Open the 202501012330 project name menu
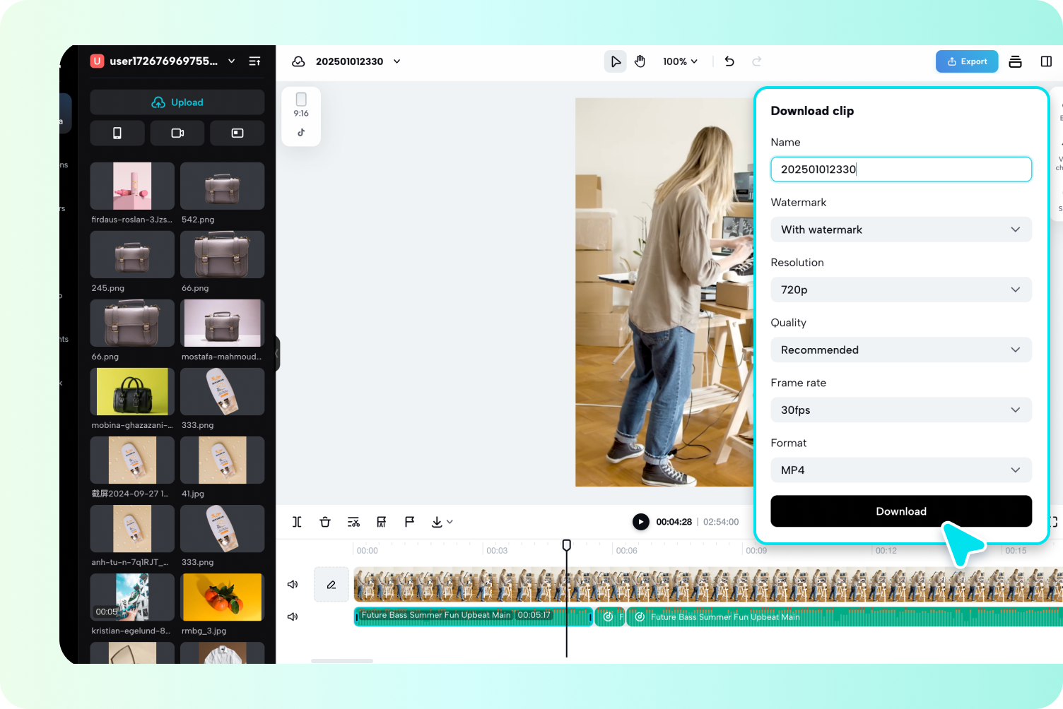 pyautogui.click(x=397, y=61)
